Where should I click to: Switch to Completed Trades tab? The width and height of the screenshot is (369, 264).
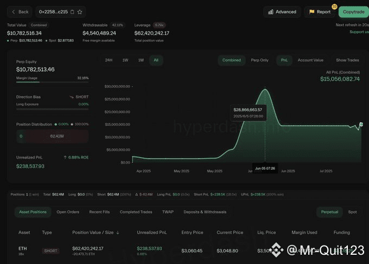point(136,212)
